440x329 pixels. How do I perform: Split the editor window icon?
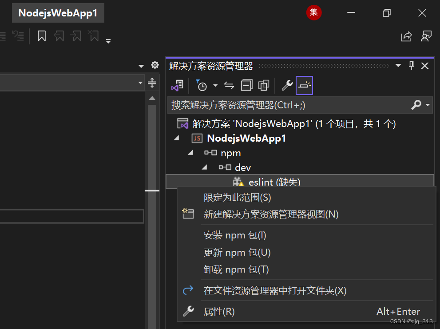pos(152,83)
